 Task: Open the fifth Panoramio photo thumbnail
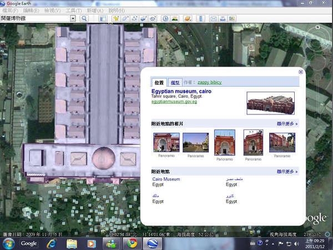(282, 142)
